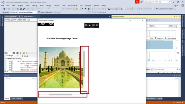Expand the Lifecycle Events dropdown
Viewport: 185px width, 104px height.
(x=53, y=12)
